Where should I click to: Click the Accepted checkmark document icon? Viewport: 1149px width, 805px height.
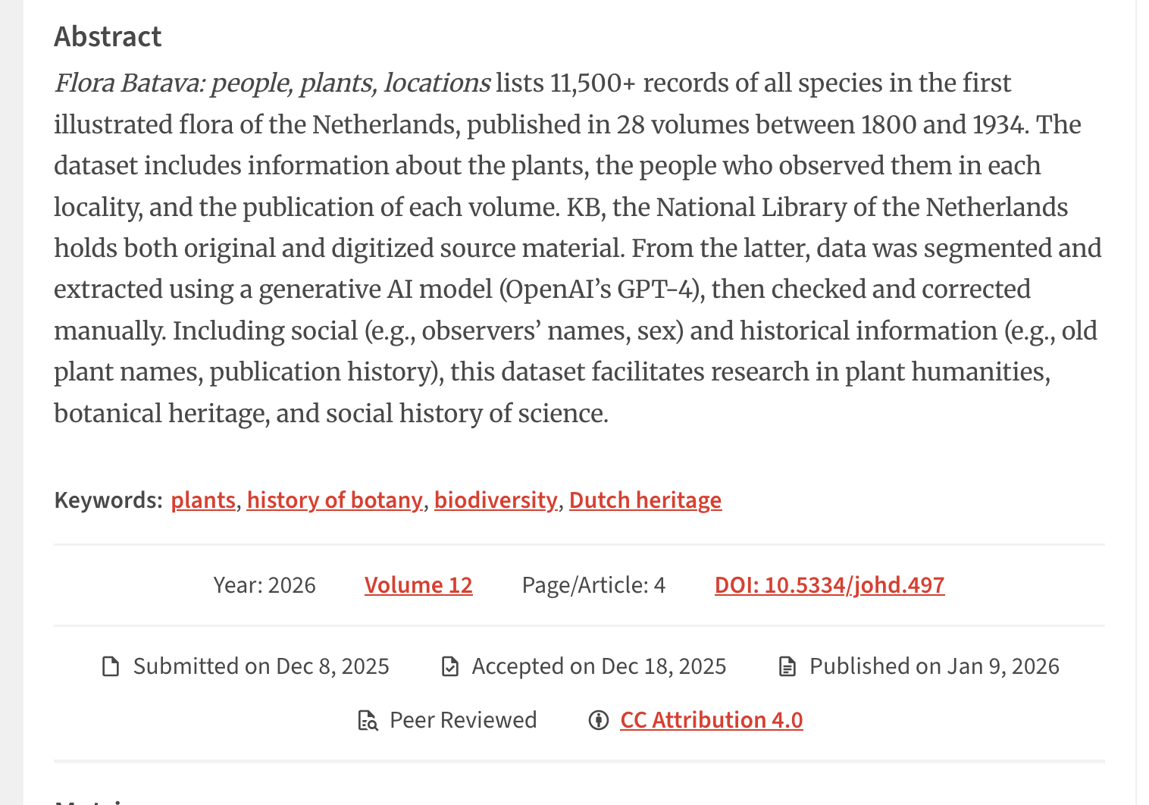450,667
